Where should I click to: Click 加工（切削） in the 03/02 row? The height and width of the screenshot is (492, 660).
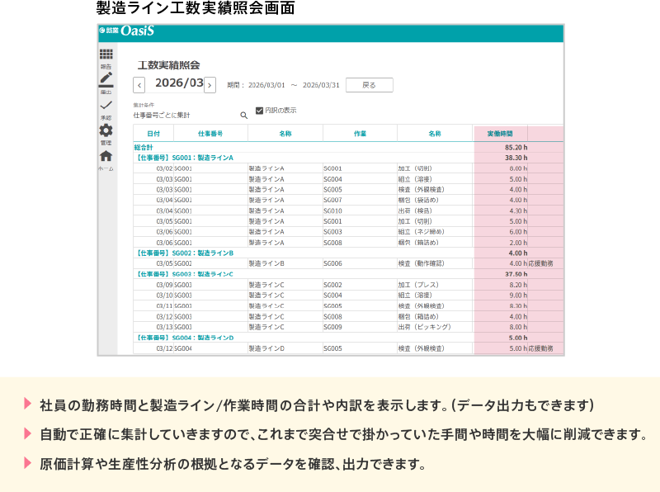[415, 168]
